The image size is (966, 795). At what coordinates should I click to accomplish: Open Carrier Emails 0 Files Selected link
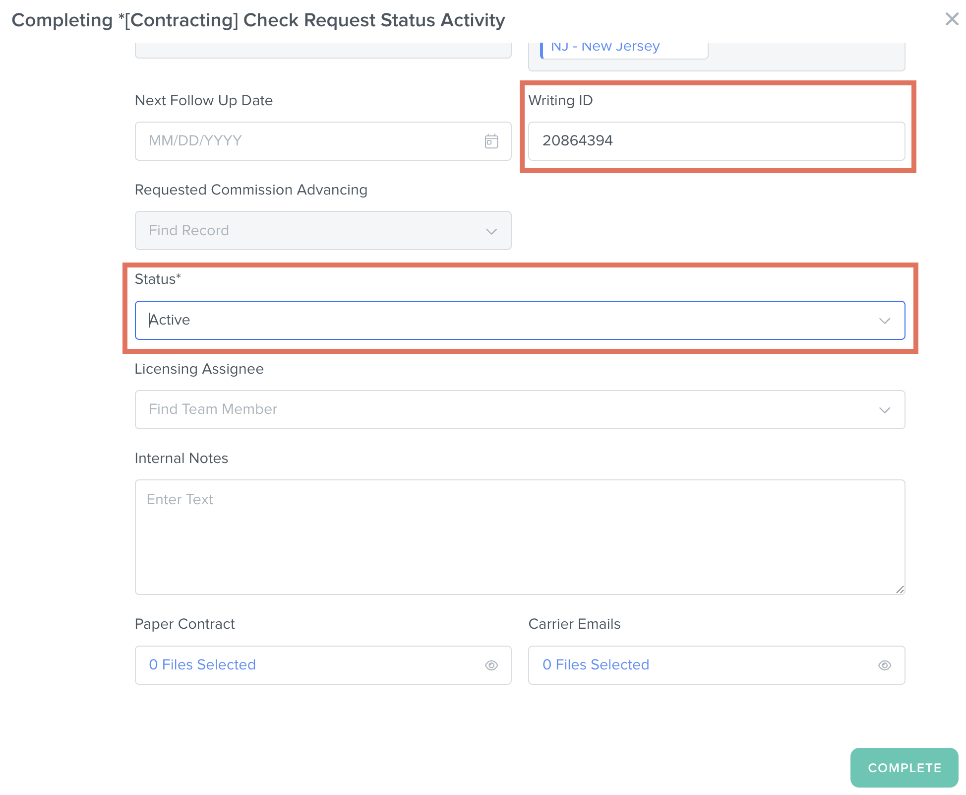coord(596,664)
